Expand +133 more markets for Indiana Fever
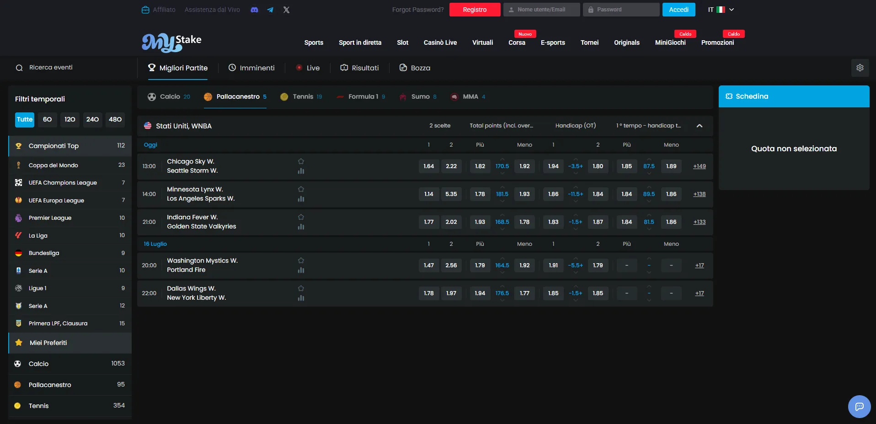Viewport: 876px width, 424px height. [699, 222]
